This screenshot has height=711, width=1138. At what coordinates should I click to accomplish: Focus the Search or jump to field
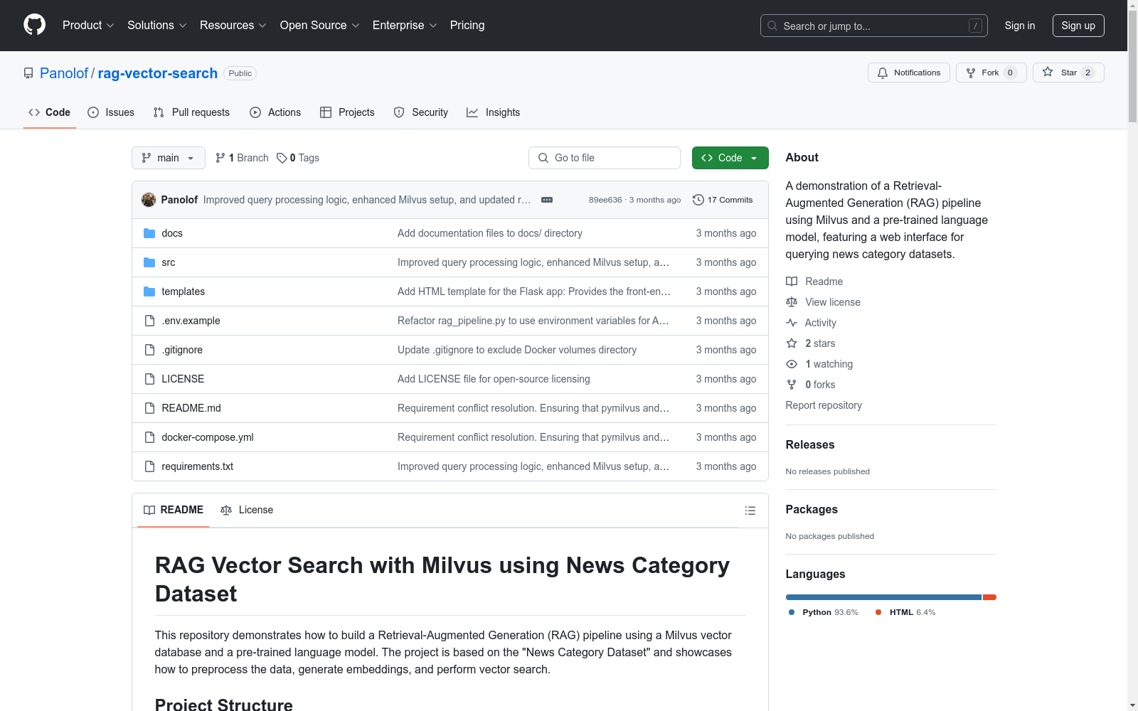coord(873,26)
